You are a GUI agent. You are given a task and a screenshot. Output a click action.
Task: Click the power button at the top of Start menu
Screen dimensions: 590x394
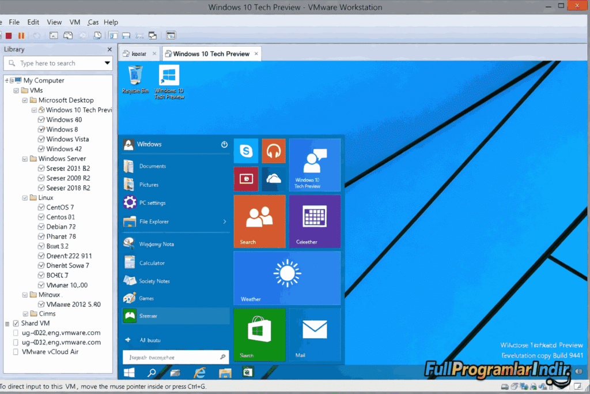click(224, 144)
